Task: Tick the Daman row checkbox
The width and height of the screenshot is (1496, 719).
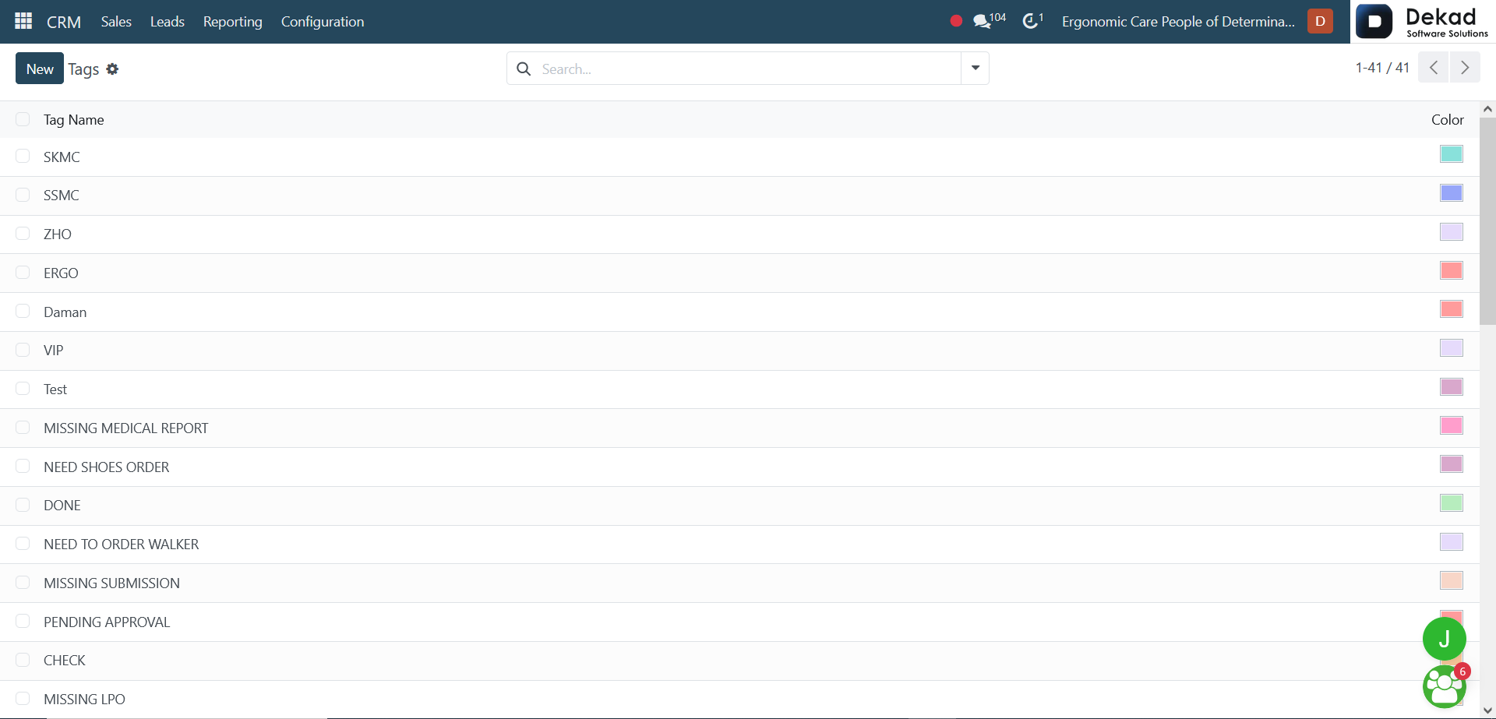Action: click(23, 312)
